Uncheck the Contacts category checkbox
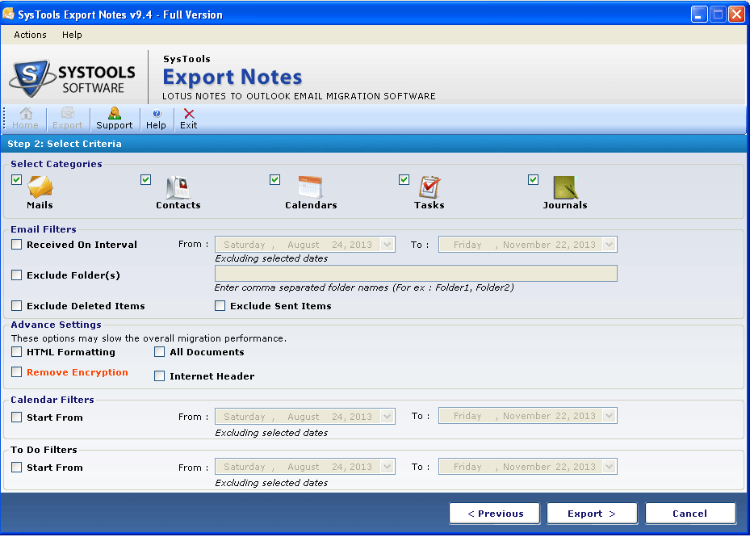The height and width of the screenshot is (537, 750). pyautogui.click(x=146, y=179)
